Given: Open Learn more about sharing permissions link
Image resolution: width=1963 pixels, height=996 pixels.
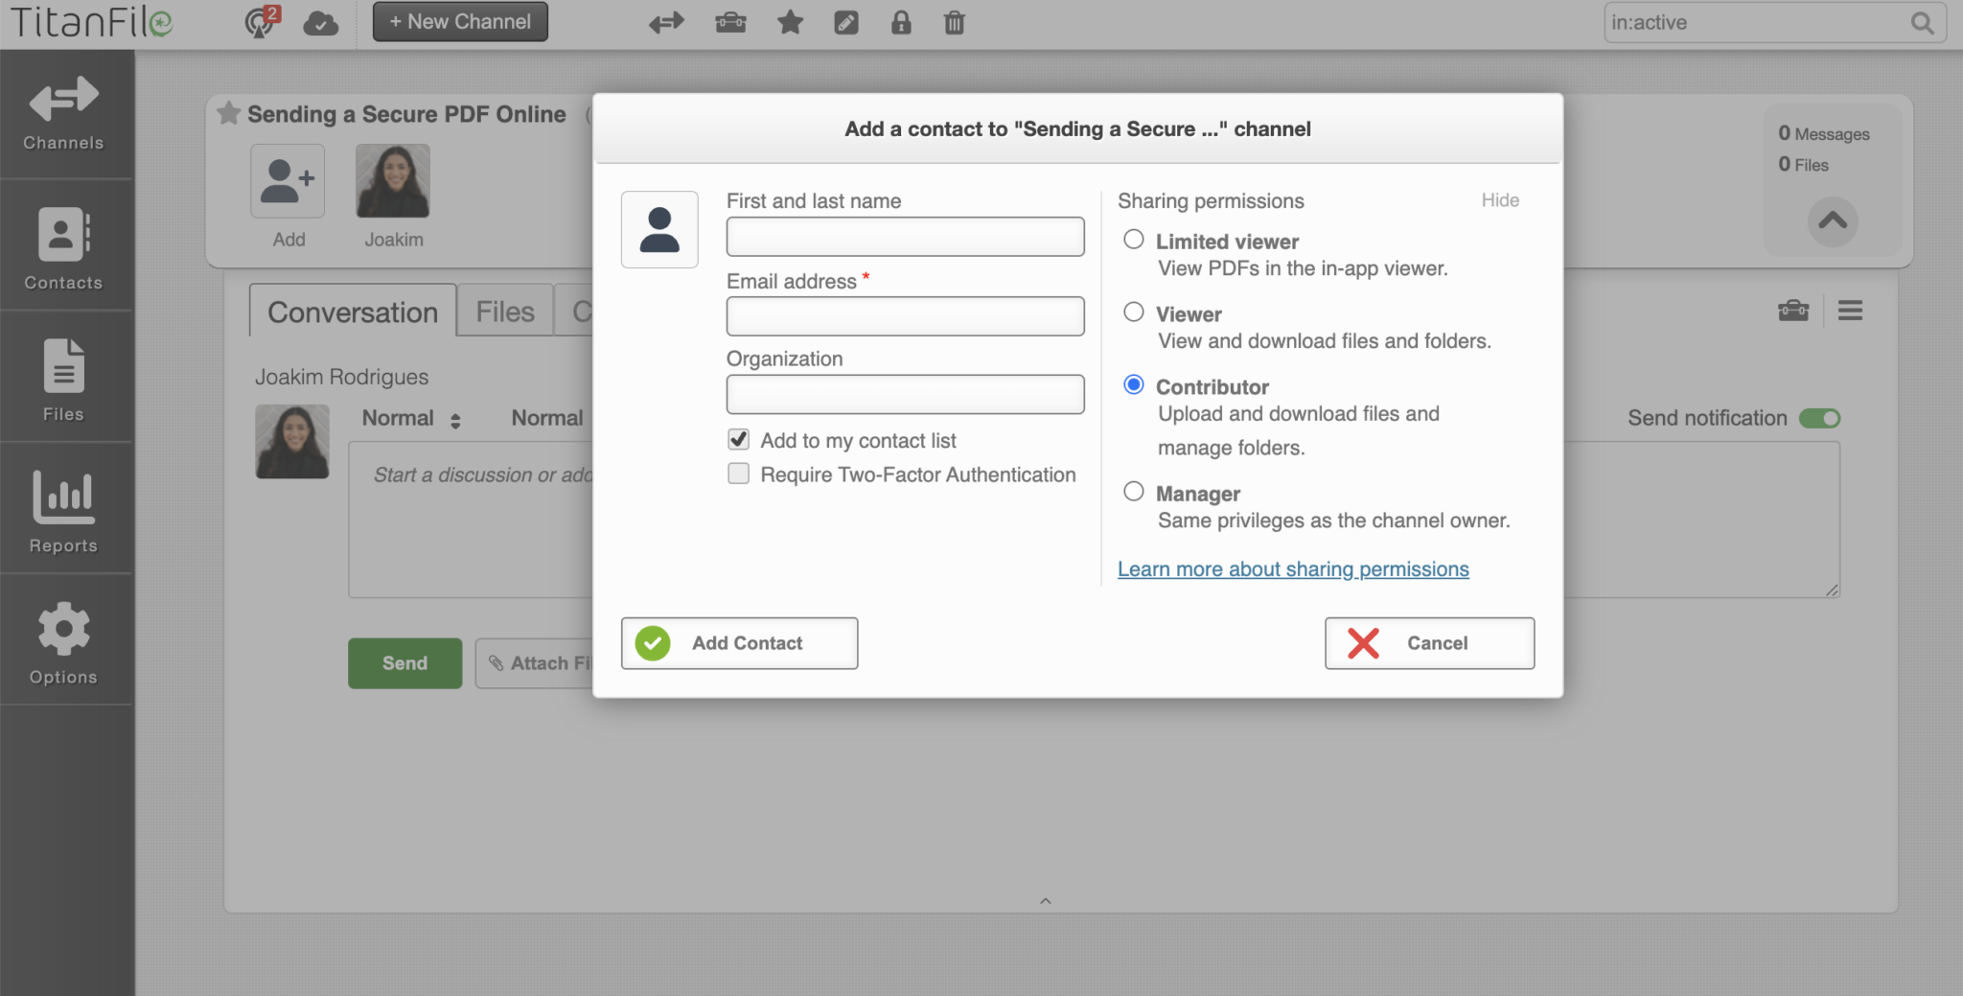Looking at the screenshot, I should [1293, 568].
